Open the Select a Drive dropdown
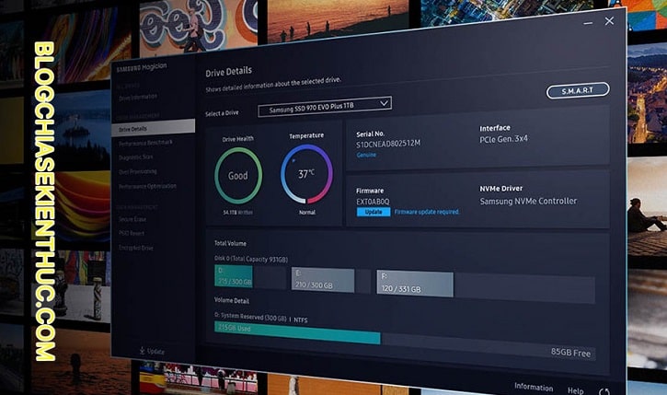Screen dimensions: 667x395 325,107
